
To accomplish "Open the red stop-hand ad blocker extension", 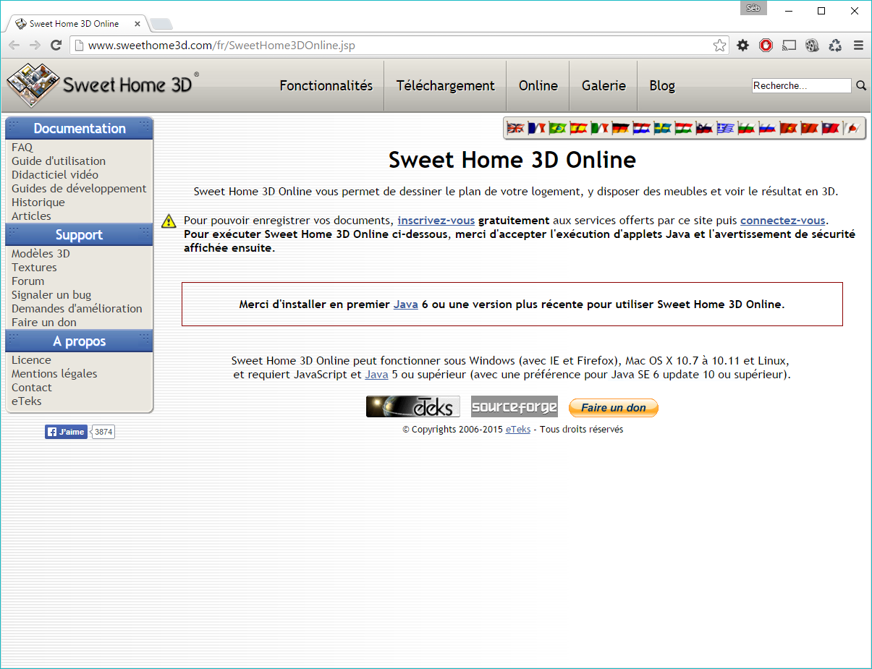I will point(766,46).
